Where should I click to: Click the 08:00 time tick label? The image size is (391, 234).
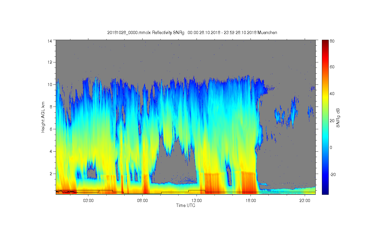point(143,201)
